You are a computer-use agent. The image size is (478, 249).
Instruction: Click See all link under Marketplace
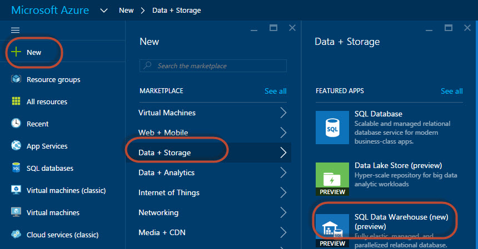click(275, 91)
